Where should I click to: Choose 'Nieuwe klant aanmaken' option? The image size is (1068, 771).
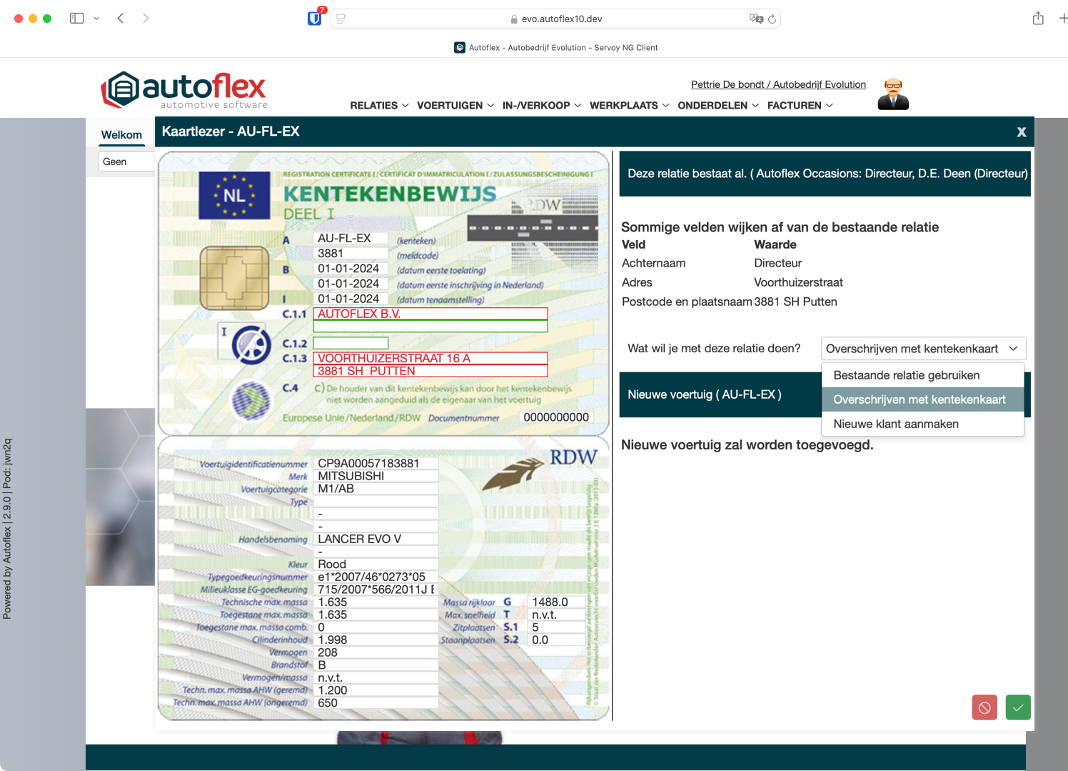point(895,424)
